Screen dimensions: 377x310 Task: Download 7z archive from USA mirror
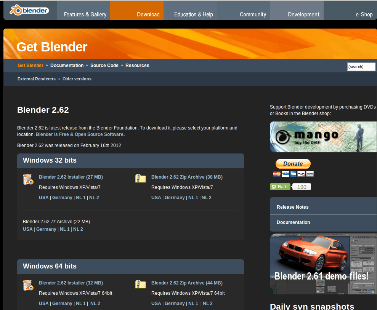tap(28, 229)
